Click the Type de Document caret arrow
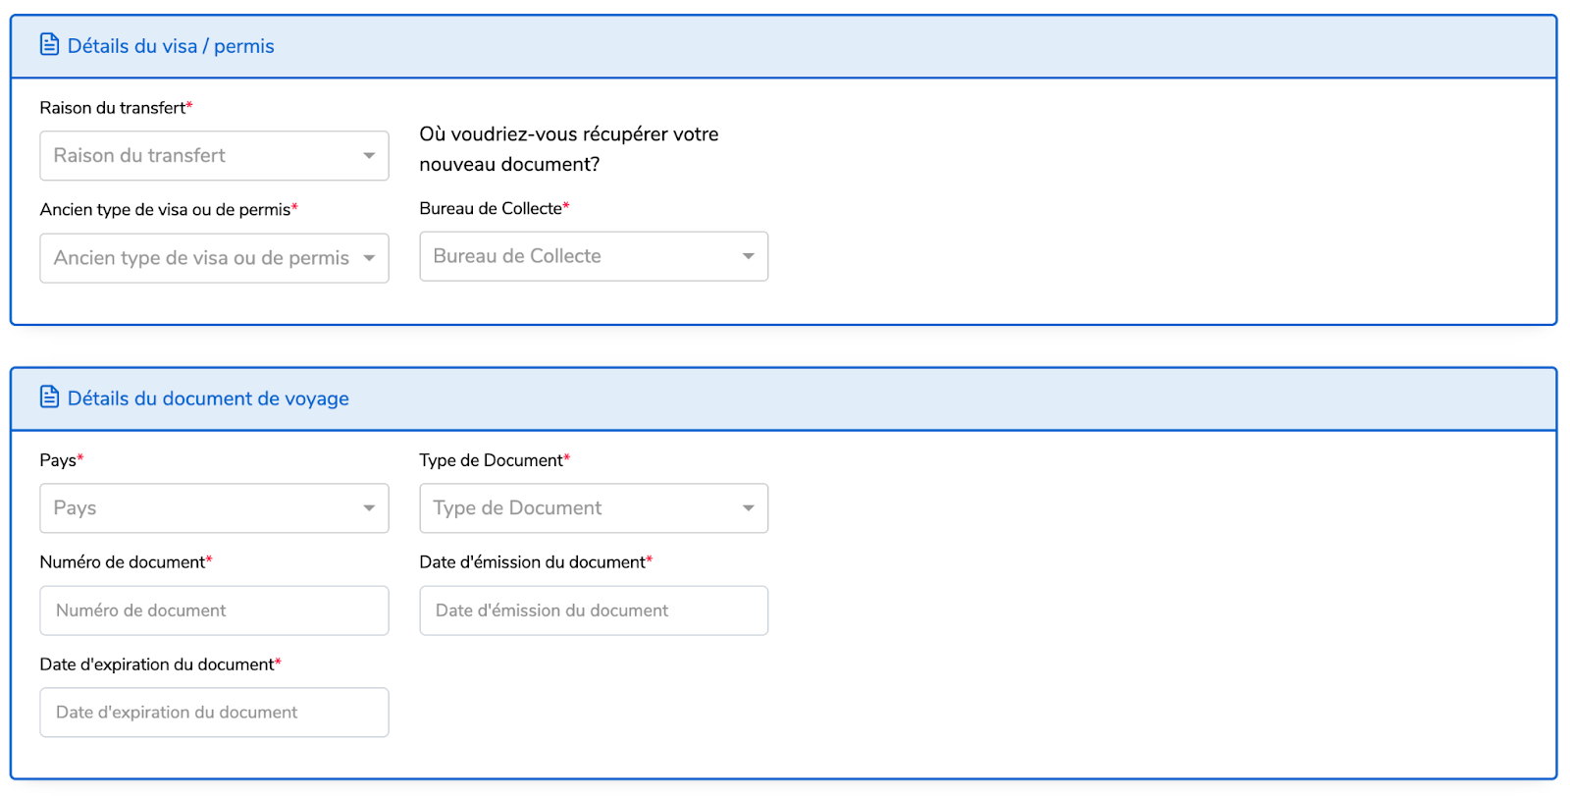The image size is (1570, 796). (x=749, y=508)
